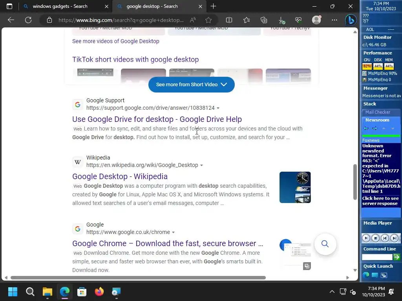Open Google Chrome download result link
Viewport: 402px width, 301px height.
(x=168, y=243)
